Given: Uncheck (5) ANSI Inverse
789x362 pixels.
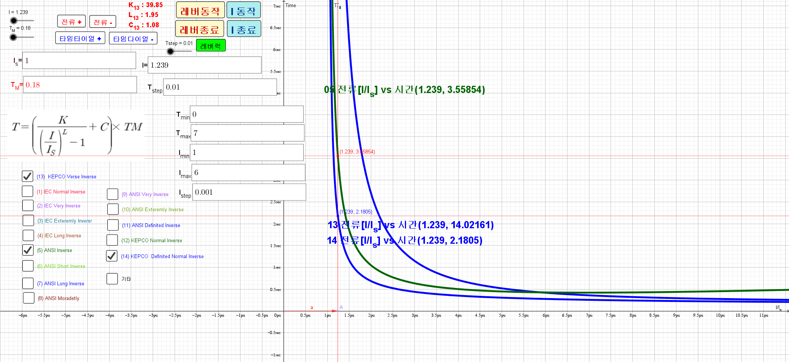Looking at the screenshot, I should 28,250.
